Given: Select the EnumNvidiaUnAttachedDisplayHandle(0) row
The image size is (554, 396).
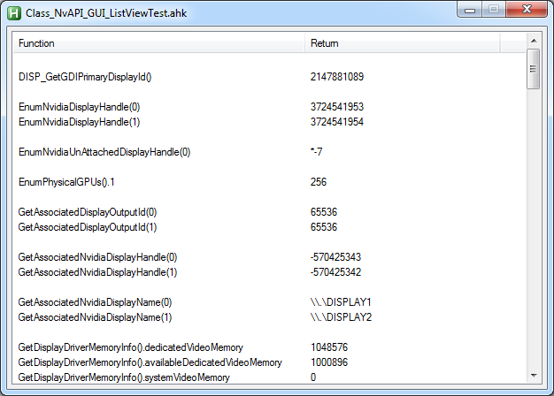Looking at the screenshot, I should (269, 152).
